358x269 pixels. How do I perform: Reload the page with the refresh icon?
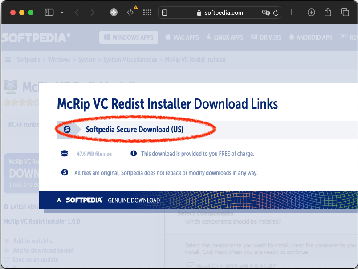click(276, 12)
